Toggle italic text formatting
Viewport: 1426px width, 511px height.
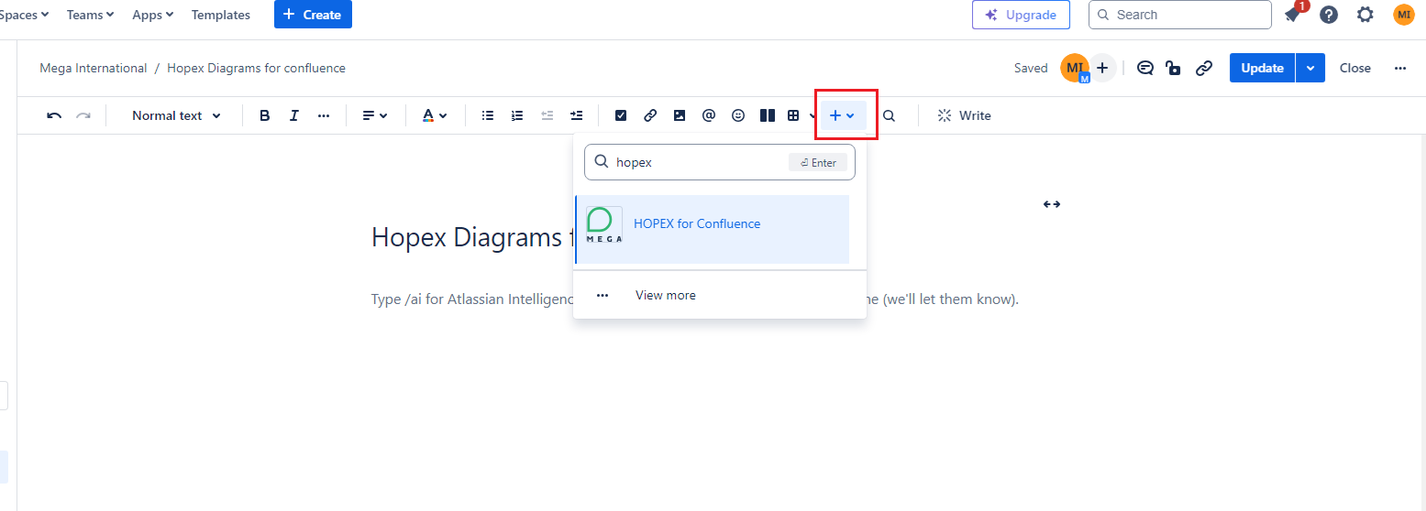[x=294, y=115]
